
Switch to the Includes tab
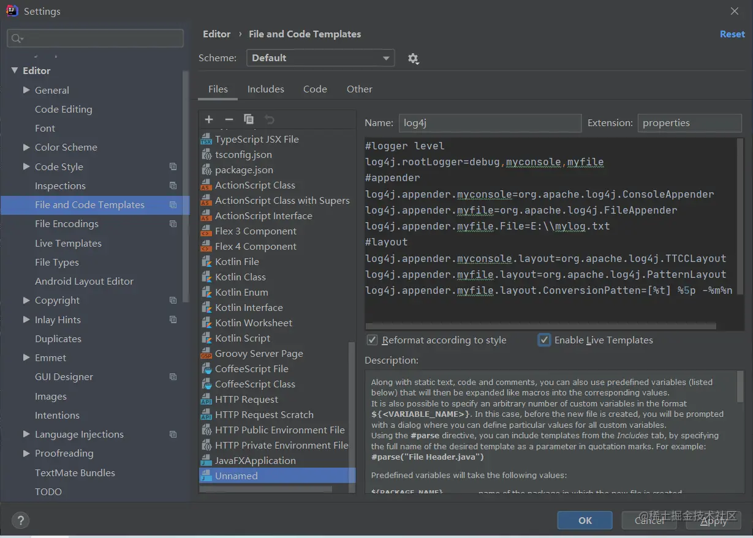[265, 89]
